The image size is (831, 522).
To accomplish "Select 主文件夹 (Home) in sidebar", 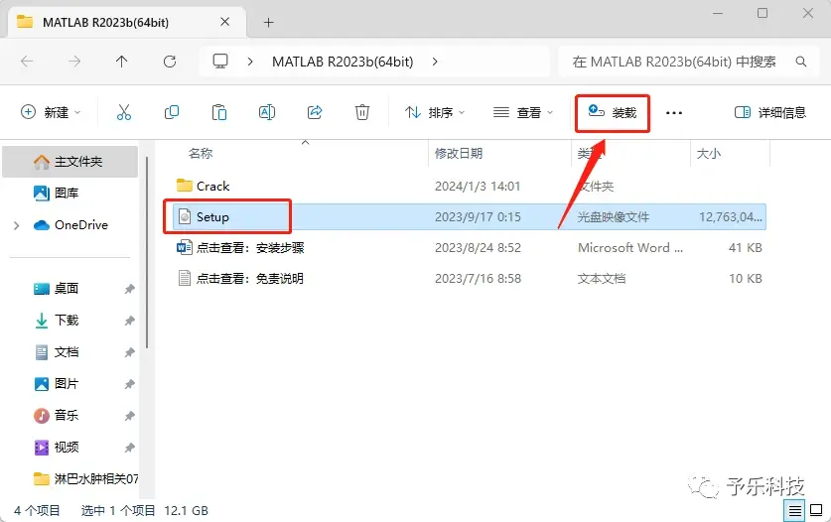I will (69, 162).
